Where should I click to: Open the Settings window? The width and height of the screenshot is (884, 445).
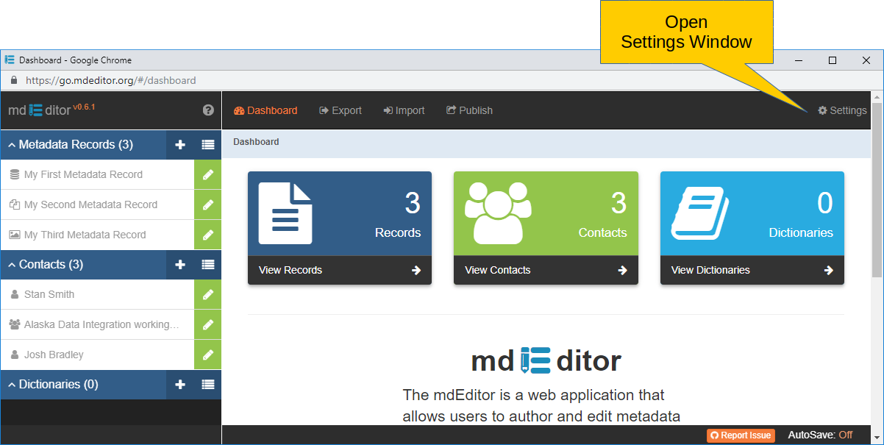(842, 110)
